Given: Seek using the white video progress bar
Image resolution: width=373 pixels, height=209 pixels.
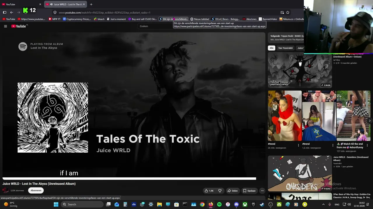Looking at the screenshot, I should coord(129,179).
